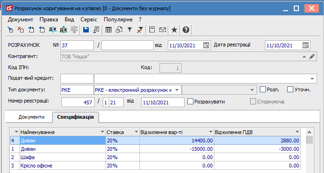Click the Save floppy disk icon
This screenshot has height=173, width=324.
(x=86, y=30)
